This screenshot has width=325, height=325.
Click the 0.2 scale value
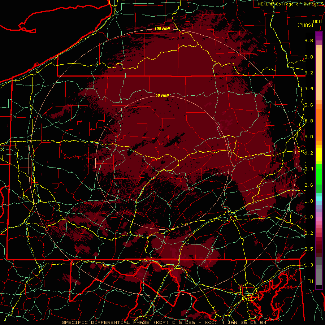309,233
